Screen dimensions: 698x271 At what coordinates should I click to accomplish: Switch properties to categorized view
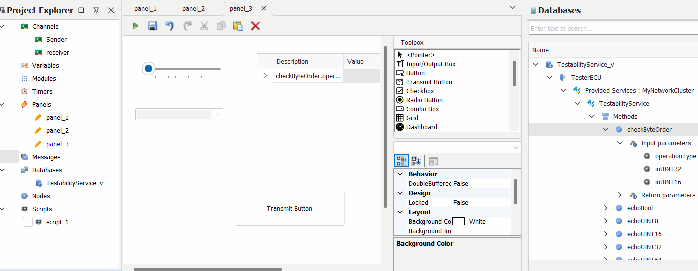[402, 161]
